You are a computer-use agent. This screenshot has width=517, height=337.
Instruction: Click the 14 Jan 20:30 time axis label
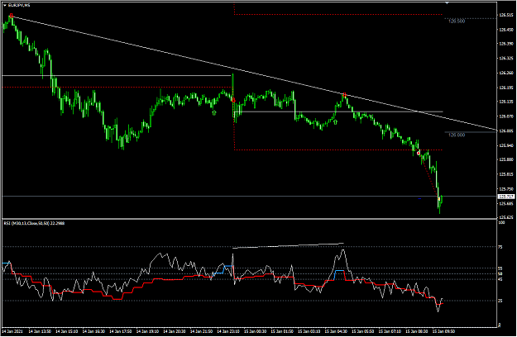click(x=174, y=331)
